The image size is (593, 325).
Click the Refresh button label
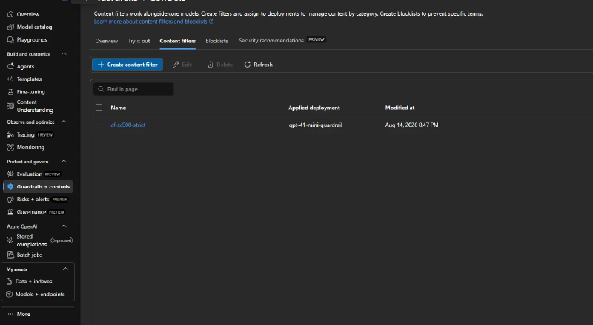[263, 65]
